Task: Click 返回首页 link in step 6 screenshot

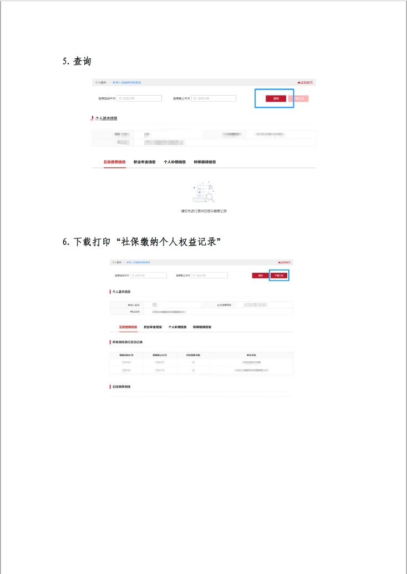Action: point(285,262)
